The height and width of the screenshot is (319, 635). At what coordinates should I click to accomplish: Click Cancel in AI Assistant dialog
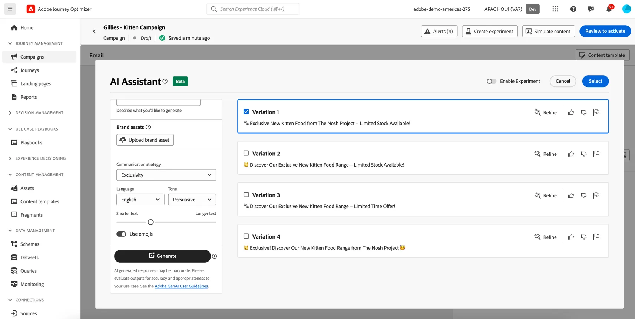(563, 81)
